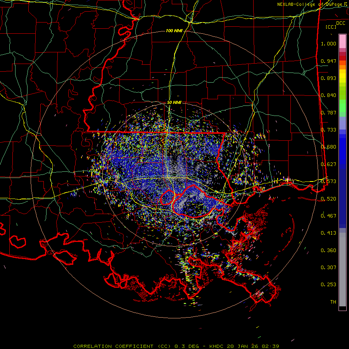
Task: Select the 0.733 legend value
Action: (328, 130)
